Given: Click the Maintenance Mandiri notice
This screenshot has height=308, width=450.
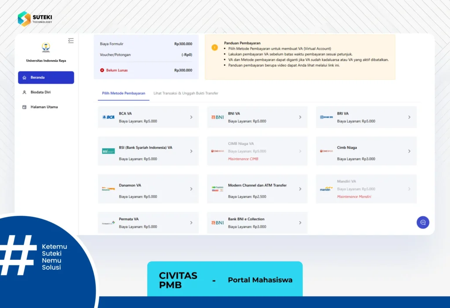Looking at the screenshot, I should point(354,197).
